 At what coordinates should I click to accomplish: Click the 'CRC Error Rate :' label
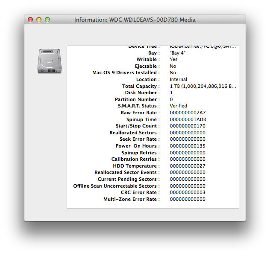tap(140, 192)
